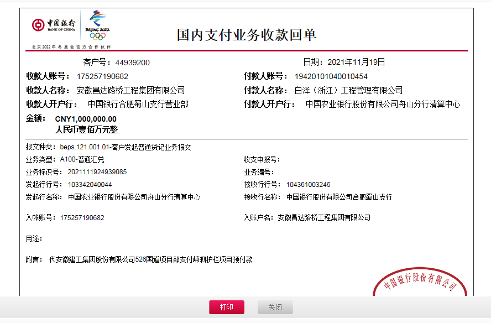
Task: Select payer account number 19420101040010454
Action: tap(331, 76)
